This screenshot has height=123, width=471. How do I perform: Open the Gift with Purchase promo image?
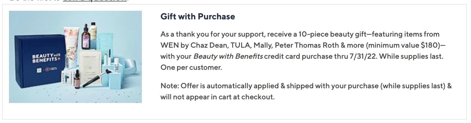coord(75,57)
